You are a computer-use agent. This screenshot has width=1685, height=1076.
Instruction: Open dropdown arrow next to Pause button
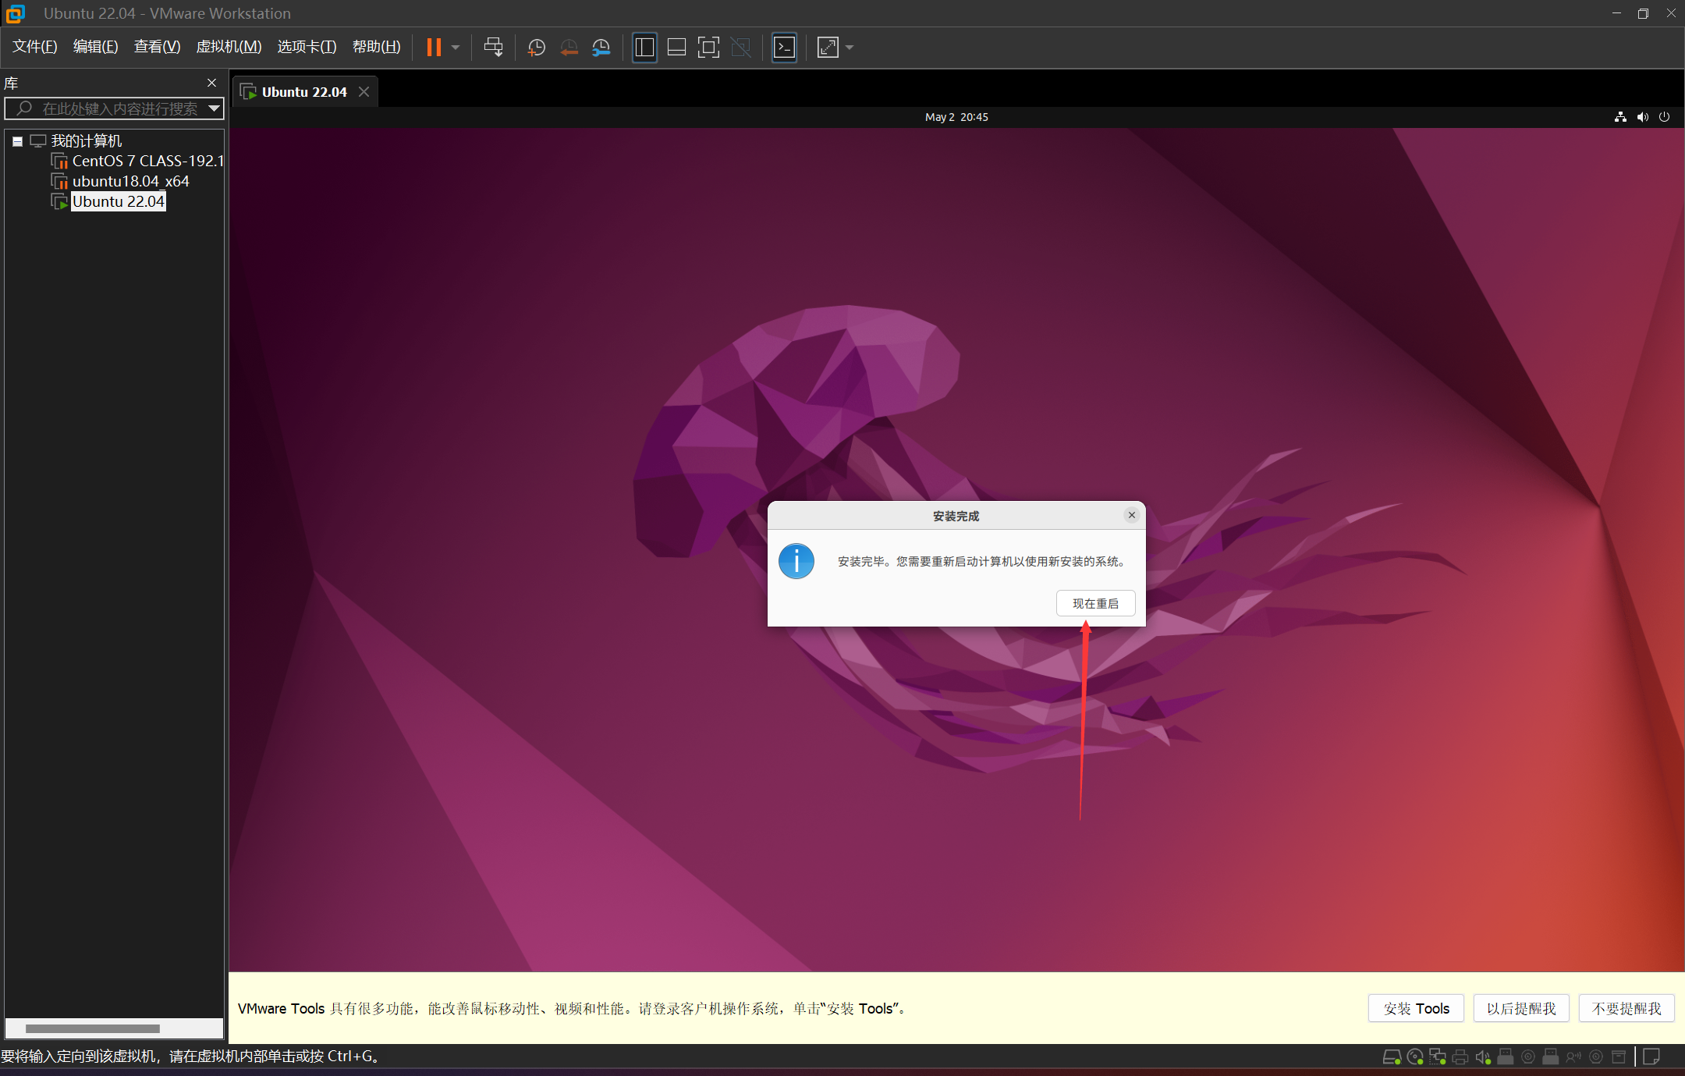click(x=456, y=48)
